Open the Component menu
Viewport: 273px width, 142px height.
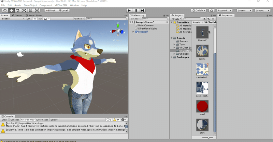(x=46, y=5)
